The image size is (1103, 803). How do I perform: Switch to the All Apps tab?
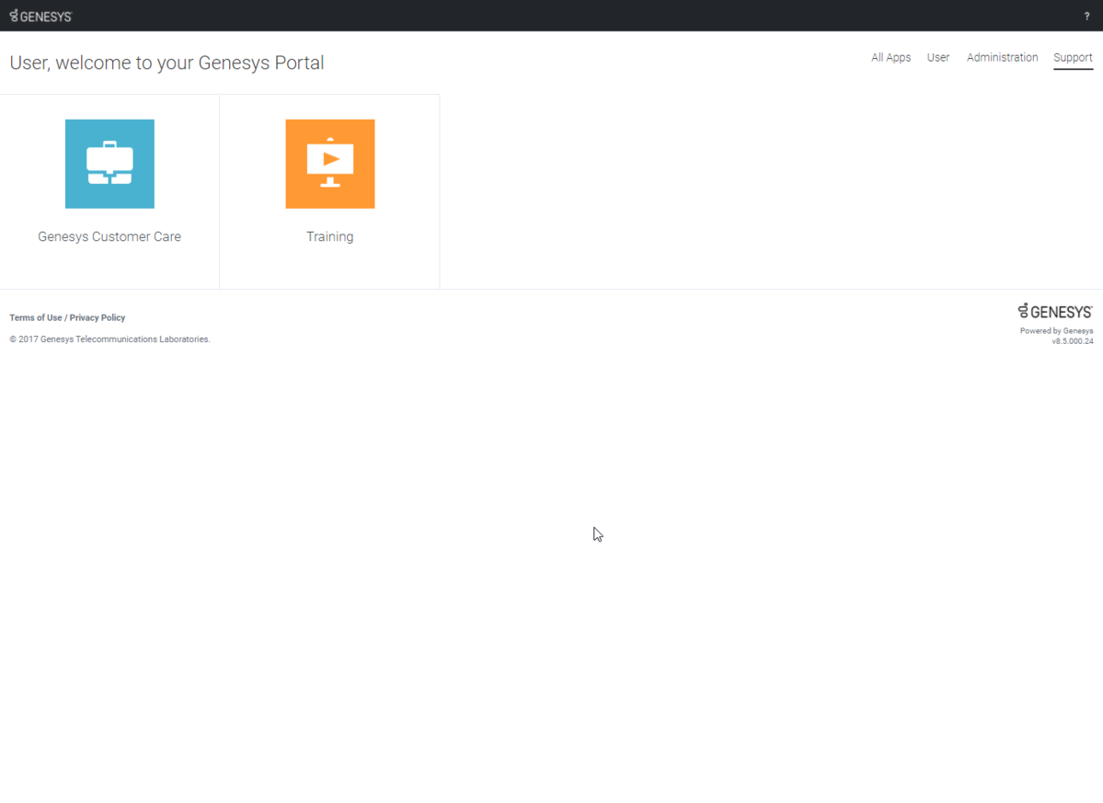point(890,58)
